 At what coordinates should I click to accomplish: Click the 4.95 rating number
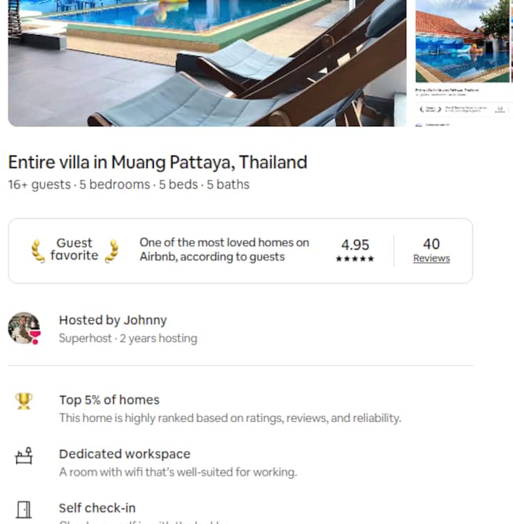click(x=355, y=245)
